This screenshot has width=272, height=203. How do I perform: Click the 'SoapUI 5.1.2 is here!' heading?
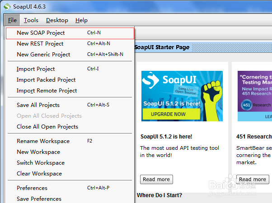[166, 137]
